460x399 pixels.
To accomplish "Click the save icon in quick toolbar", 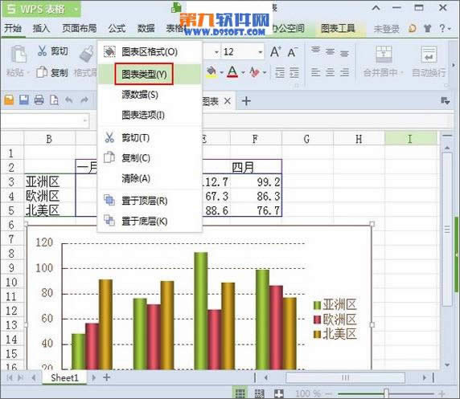I will click(x=24, y=100).
